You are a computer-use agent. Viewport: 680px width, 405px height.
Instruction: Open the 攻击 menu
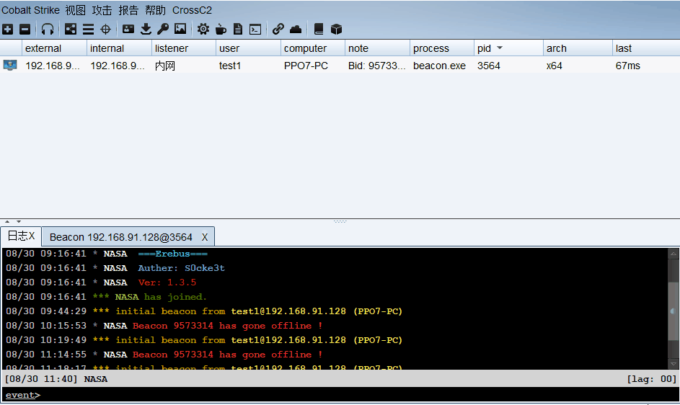coord(102,10)
